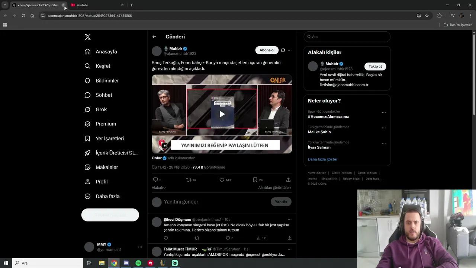Open the browser extensions icon
476x268 pixels.
[x=440, y=16]
